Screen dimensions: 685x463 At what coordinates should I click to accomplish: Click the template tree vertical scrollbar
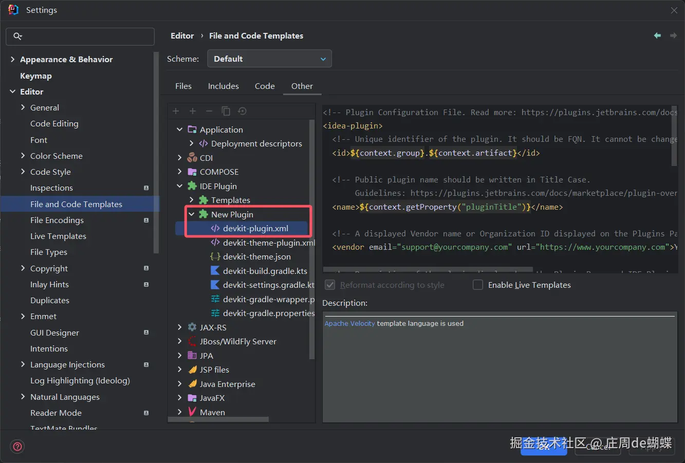311,239
